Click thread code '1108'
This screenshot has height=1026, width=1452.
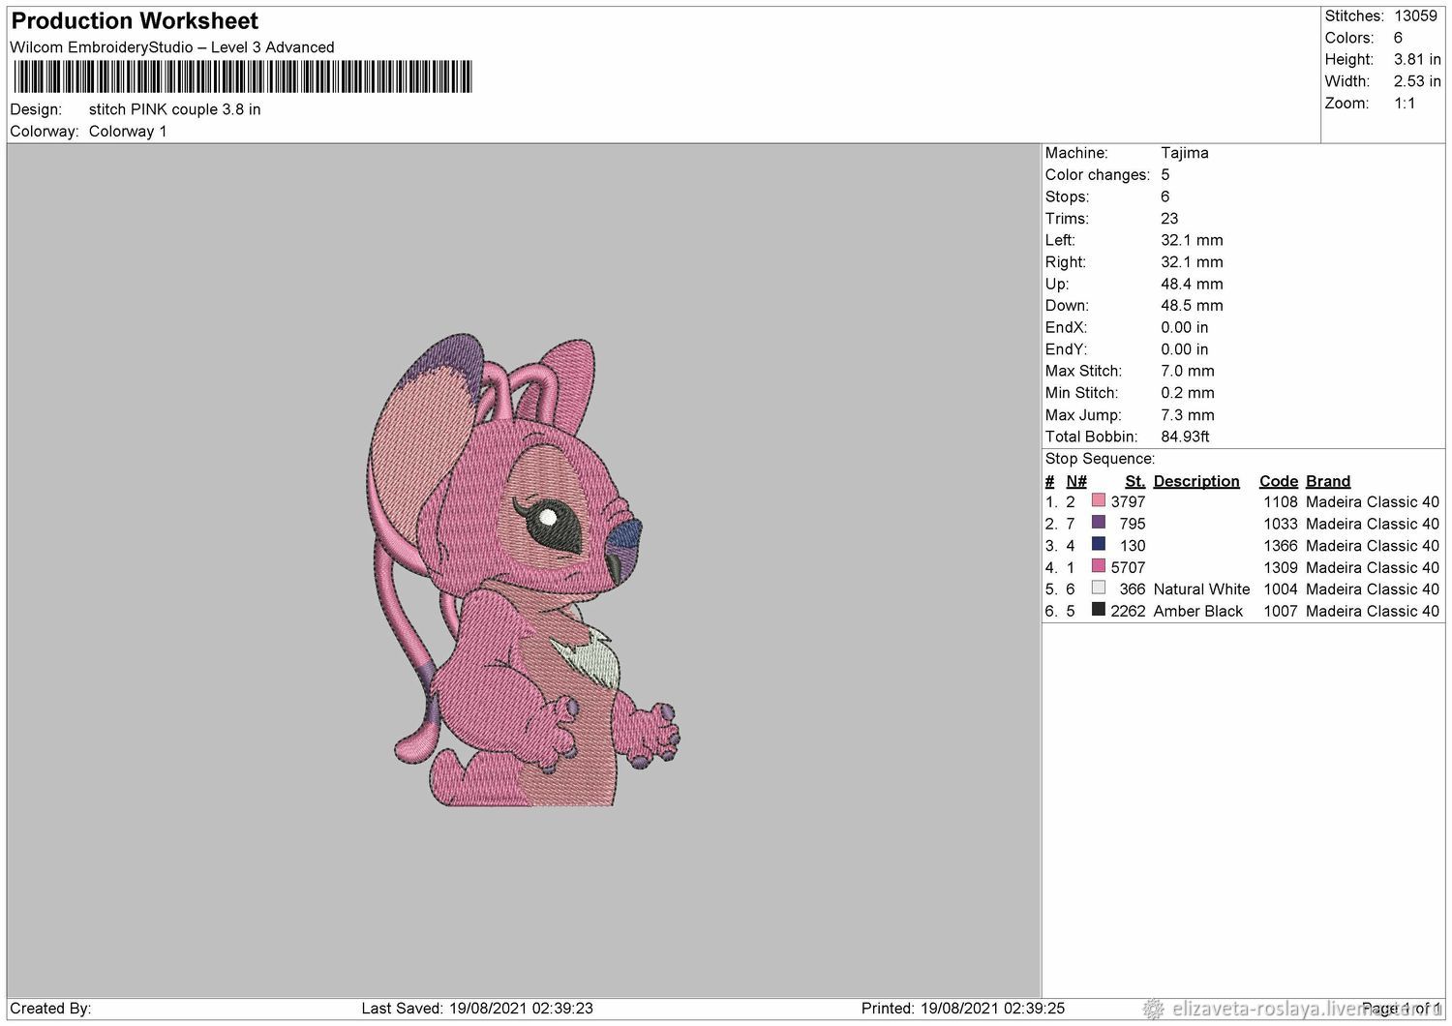tap(1280, 501)
